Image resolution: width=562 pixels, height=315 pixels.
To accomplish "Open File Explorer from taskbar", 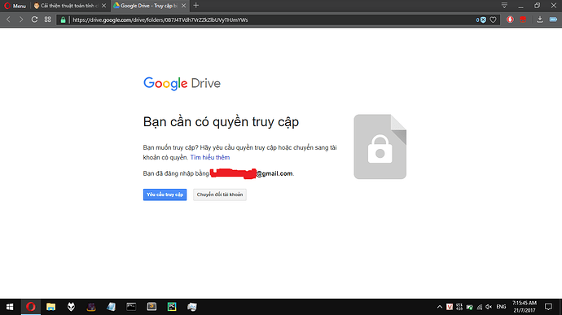I will coord(50,307).
